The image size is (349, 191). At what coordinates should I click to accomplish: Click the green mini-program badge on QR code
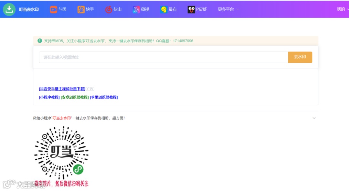78,170
